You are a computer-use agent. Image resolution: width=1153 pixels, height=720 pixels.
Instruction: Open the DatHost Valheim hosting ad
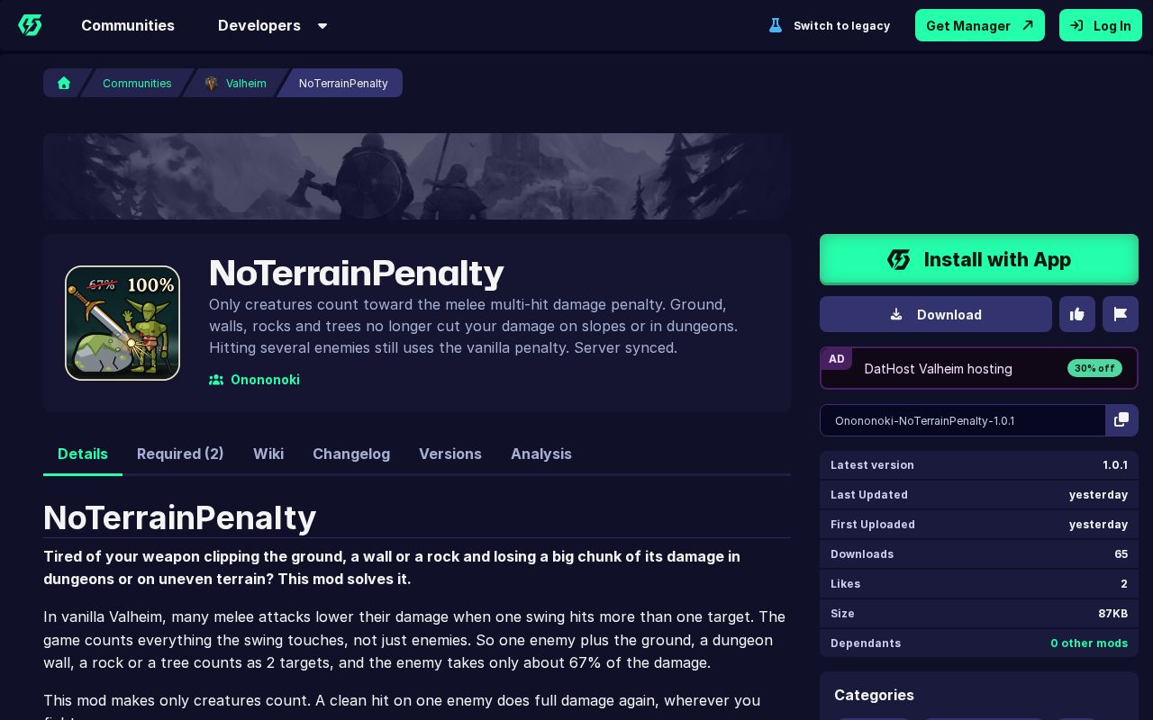pos(979,368)
